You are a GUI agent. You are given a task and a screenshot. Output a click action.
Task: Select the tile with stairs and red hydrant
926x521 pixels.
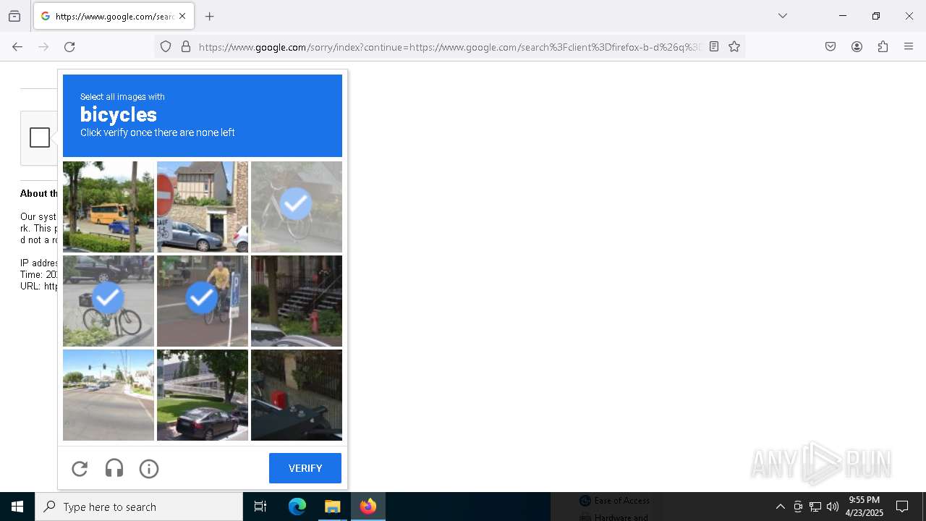click(x=297, y=301)
